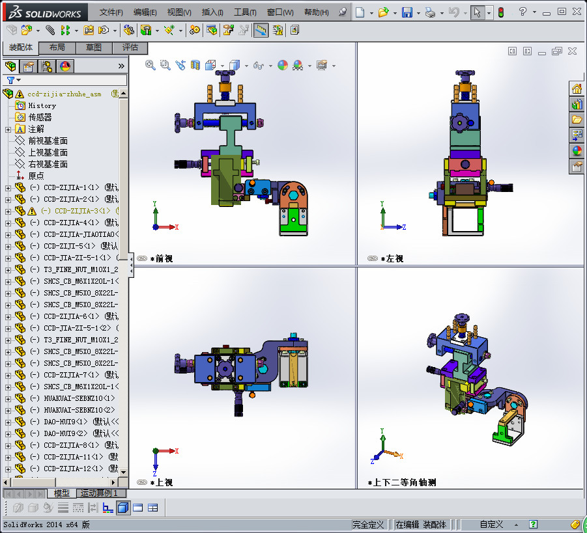The image size is (587, 533).
Task: Switch to PropertyManager panel tab
Action: [x=29, y=66]
